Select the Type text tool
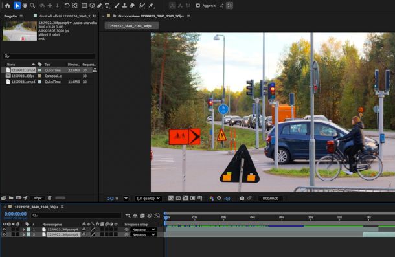 [107, 6]
